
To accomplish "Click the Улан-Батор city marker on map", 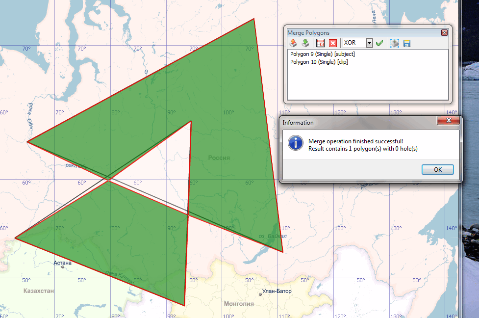I will (260, 294).
